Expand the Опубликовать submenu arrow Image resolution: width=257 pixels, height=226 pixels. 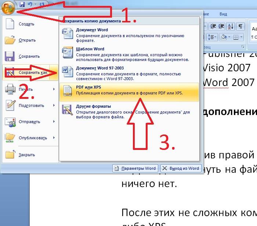point(54,138)
